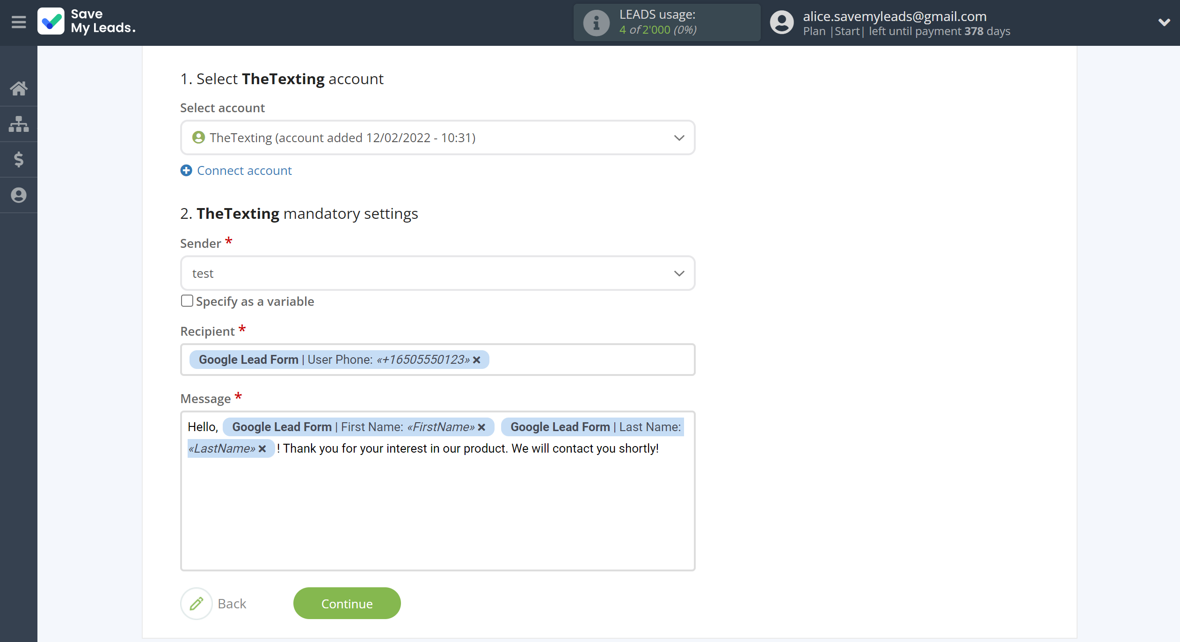Go to Home via sidebar icon
This screenshot has width=1180, height=642.
(x=19, y=88)
